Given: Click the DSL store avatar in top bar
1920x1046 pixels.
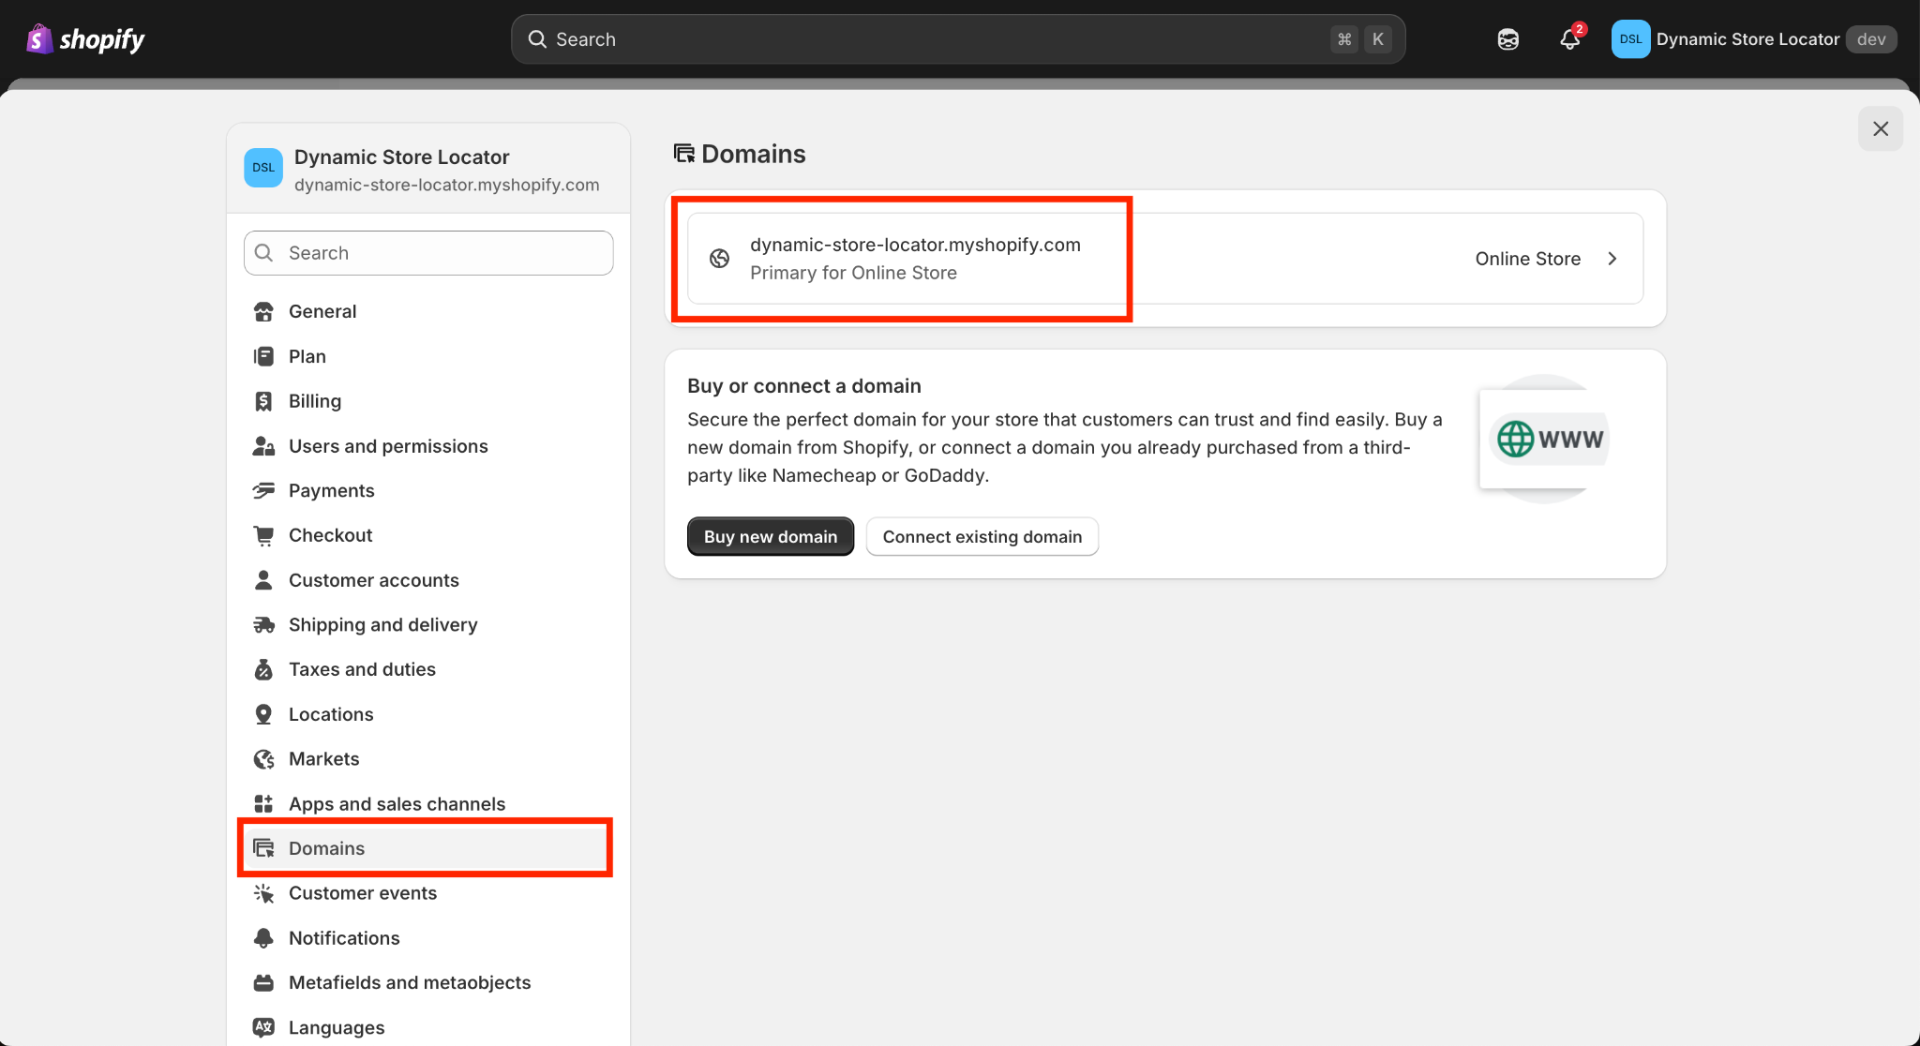Looking at the screenshot, I should pyautogui.click(x=1630, y=39).
